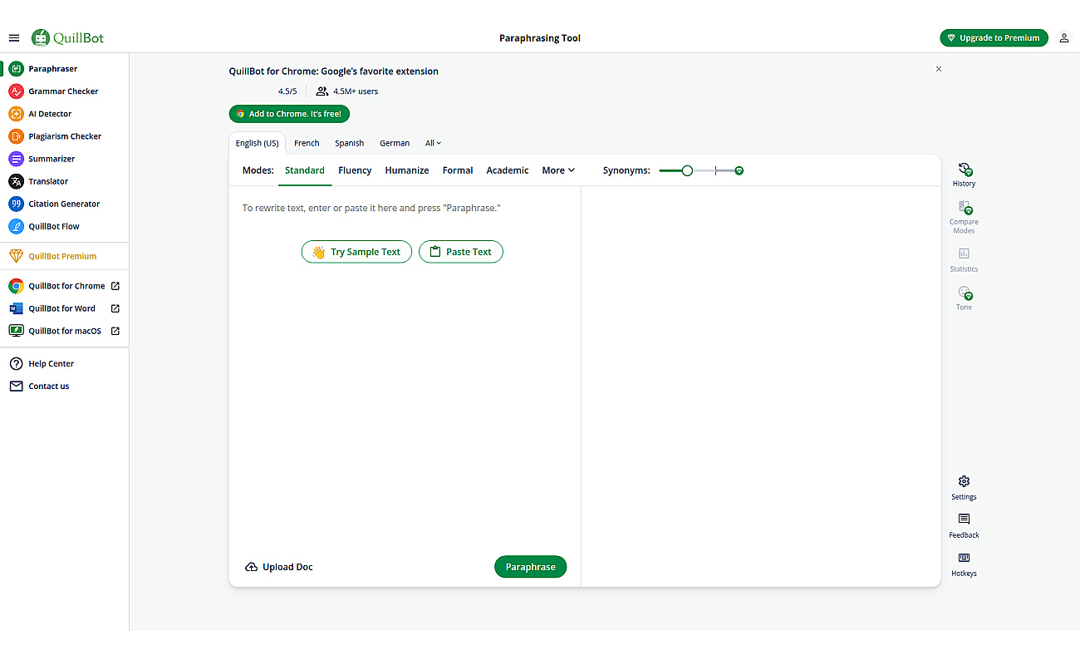Select the Fluency mode

tap(355, 170)
